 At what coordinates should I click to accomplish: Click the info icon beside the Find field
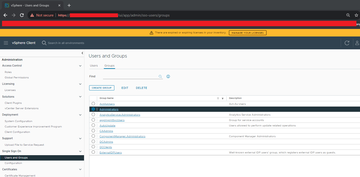tap(168, 76)
